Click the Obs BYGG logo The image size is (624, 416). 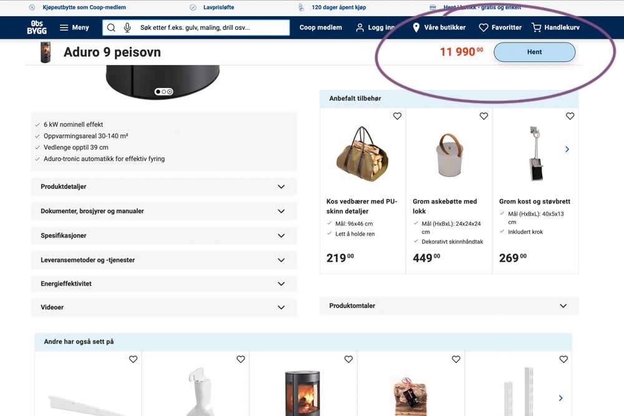(37, 27)
